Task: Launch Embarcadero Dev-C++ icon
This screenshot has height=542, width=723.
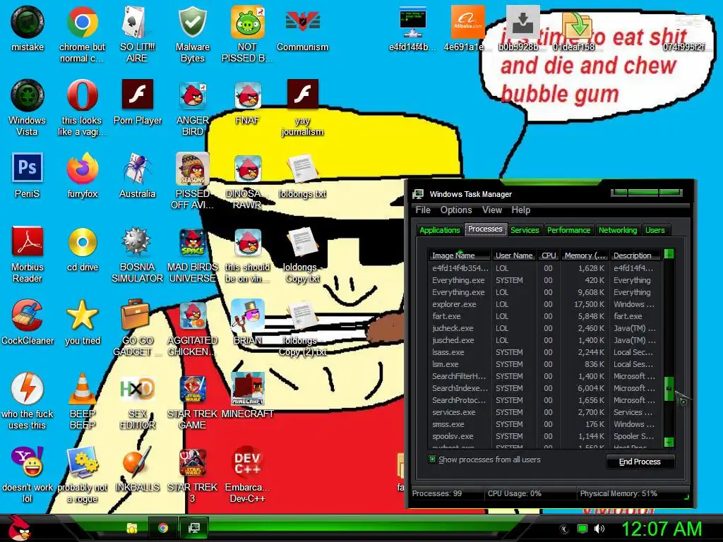Action: tap(247, 474)
